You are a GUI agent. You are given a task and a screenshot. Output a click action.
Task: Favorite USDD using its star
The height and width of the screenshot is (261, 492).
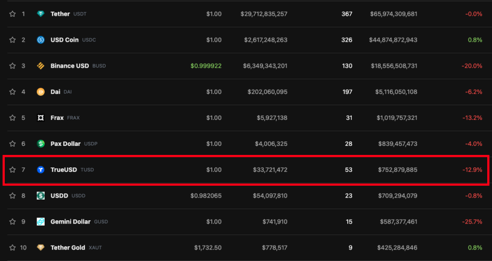(12, 196)
